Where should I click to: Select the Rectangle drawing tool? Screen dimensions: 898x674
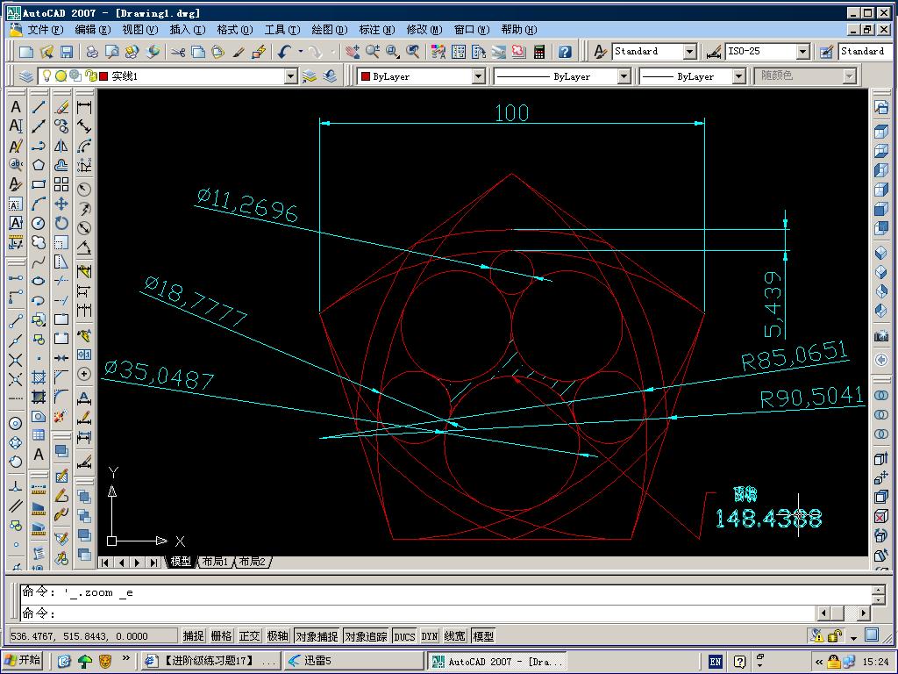[39, 184]
